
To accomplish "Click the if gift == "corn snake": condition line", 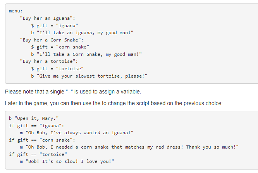I will (x=42, y=140).
